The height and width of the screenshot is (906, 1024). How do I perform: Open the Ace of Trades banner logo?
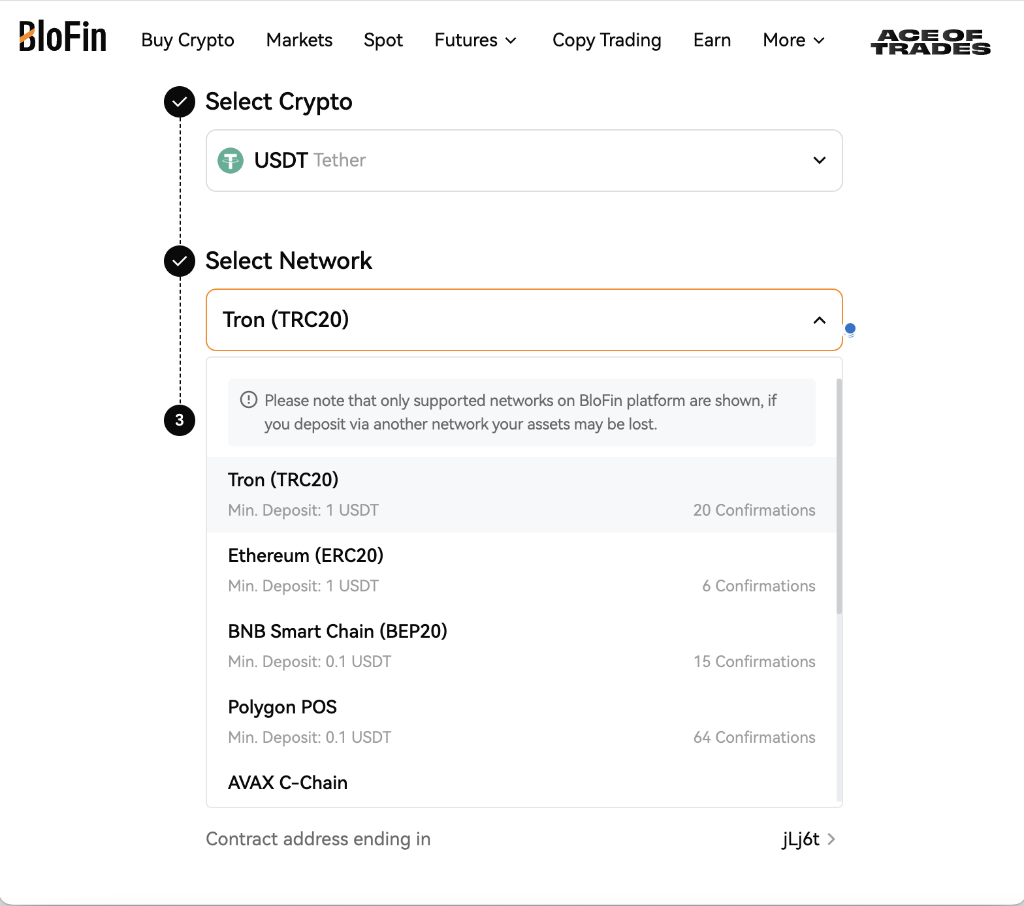[x=931, y=42]
